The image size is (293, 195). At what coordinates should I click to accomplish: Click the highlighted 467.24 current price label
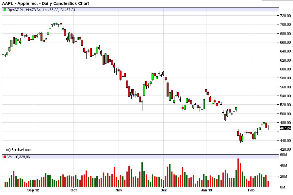coord(285,128)
